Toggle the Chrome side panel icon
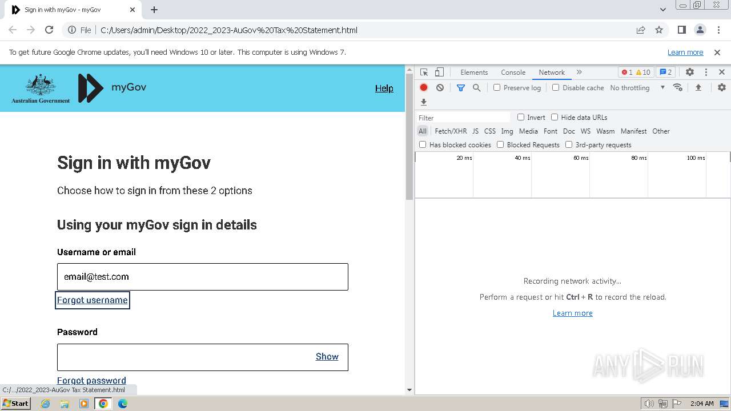 coord(681,30)
